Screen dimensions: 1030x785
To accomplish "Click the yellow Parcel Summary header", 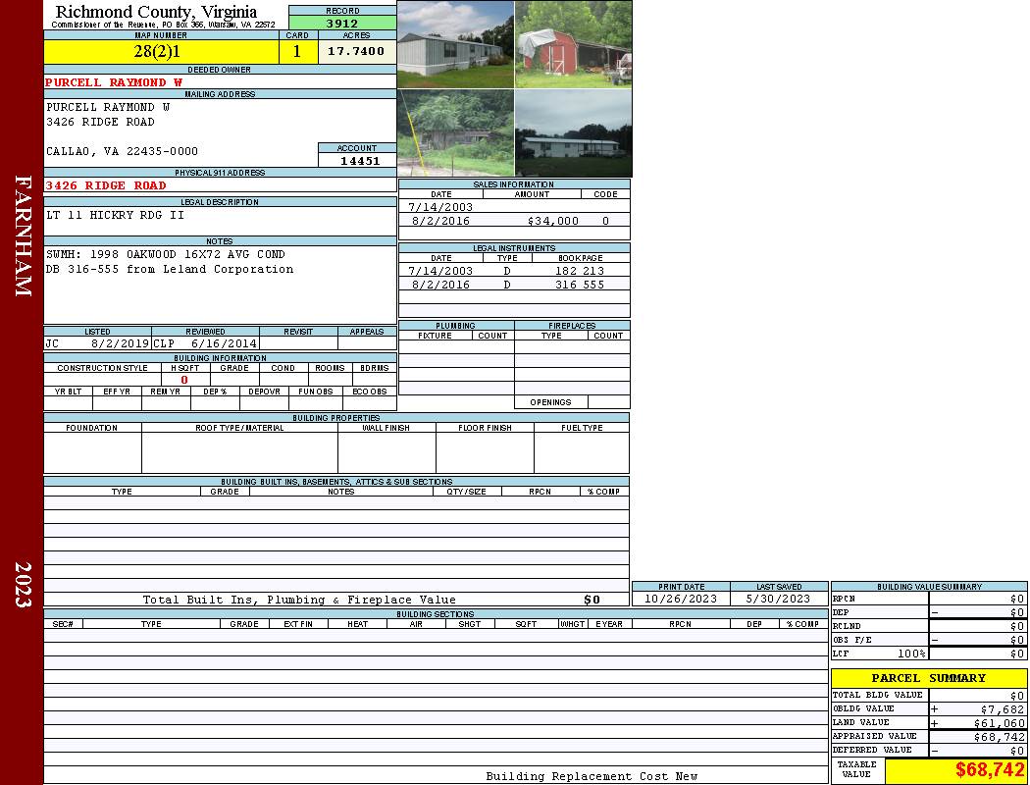I will [928, 678].
